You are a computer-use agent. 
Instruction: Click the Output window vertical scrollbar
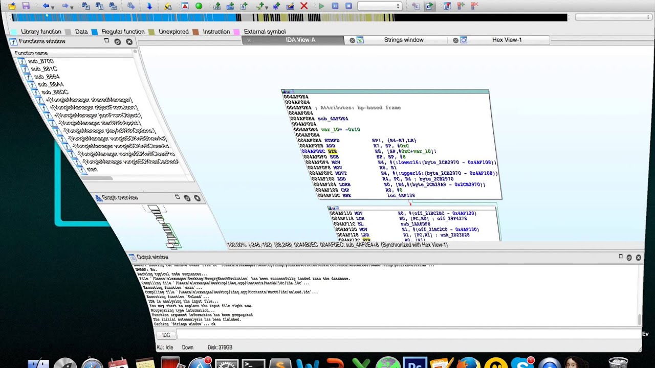[639, 319]
